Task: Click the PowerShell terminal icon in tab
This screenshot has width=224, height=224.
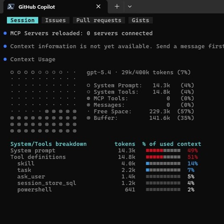Action: pos(11,7)
